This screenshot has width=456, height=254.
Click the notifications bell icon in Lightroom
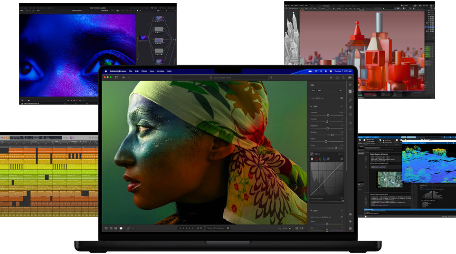tap(331, 77)
